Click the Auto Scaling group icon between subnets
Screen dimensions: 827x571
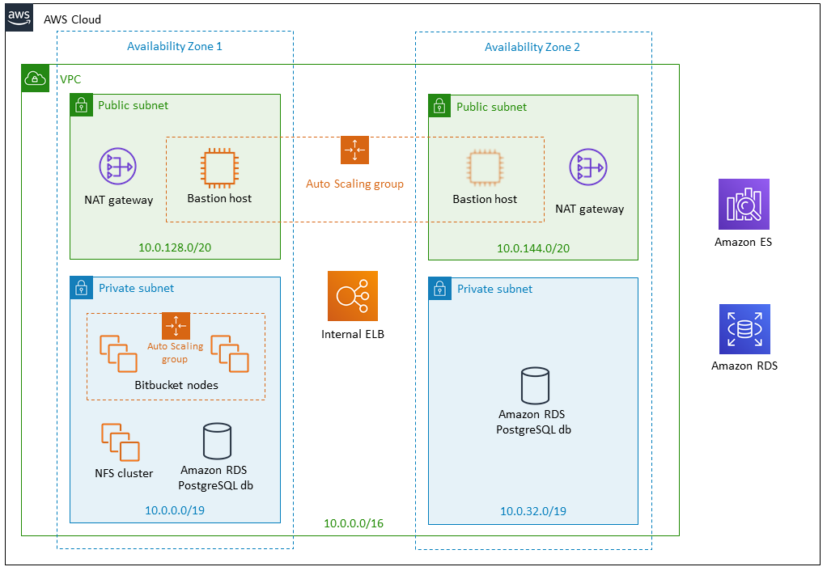354,150
